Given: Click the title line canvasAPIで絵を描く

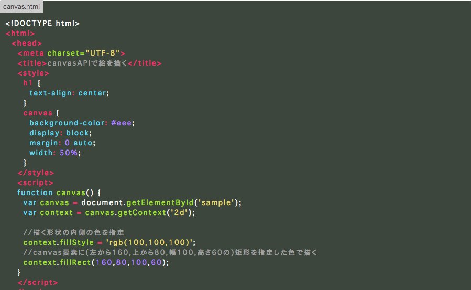Looking at the screenshot, I should (90, 63).
